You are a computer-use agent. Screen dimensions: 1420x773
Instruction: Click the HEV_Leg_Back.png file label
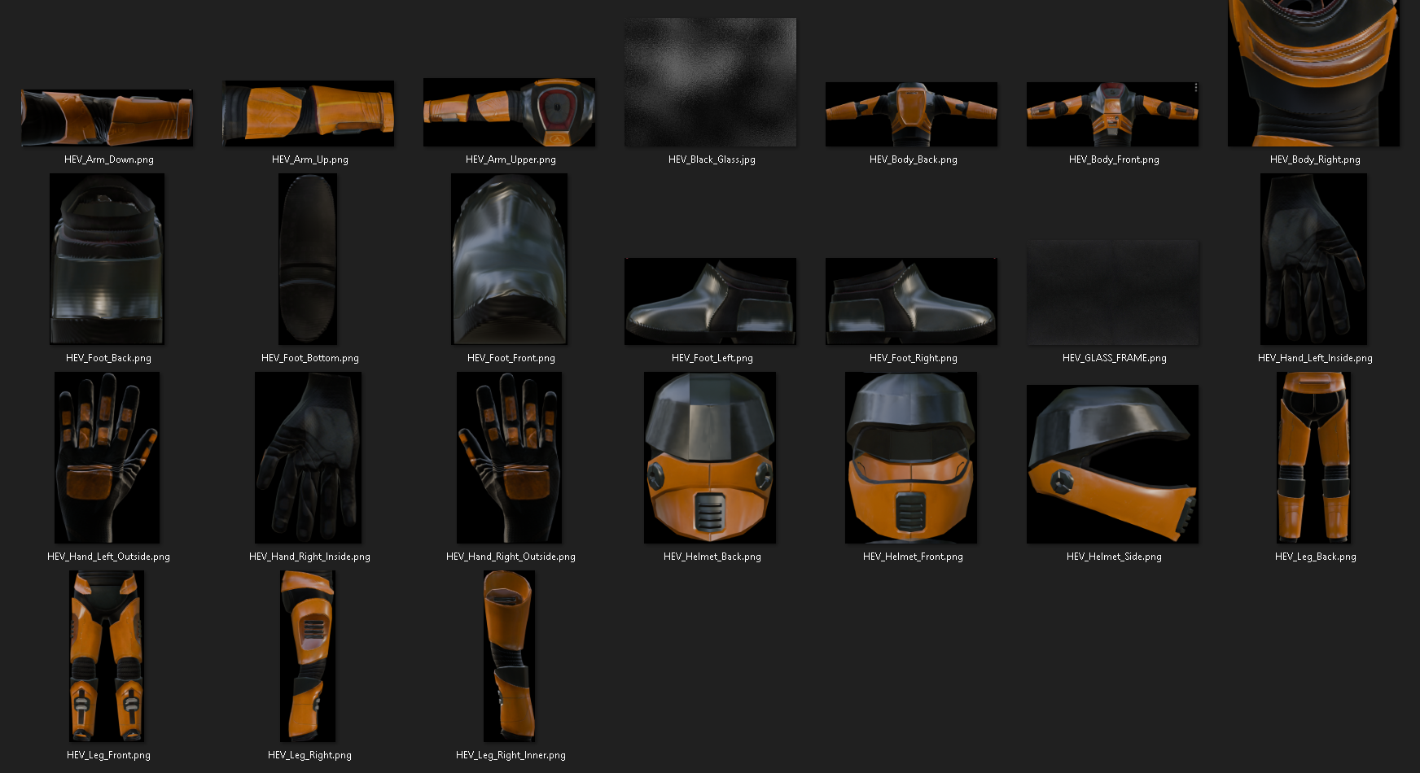pos(1316,557)
